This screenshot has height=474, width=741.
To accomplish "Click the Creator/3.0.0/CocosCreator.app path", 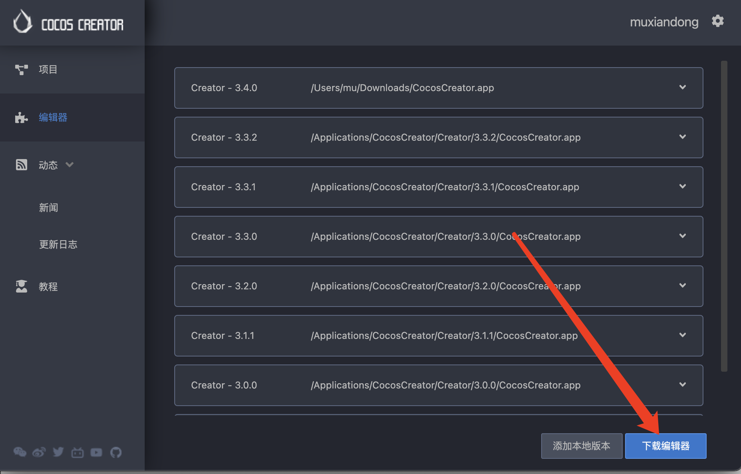I will (446, 385).
